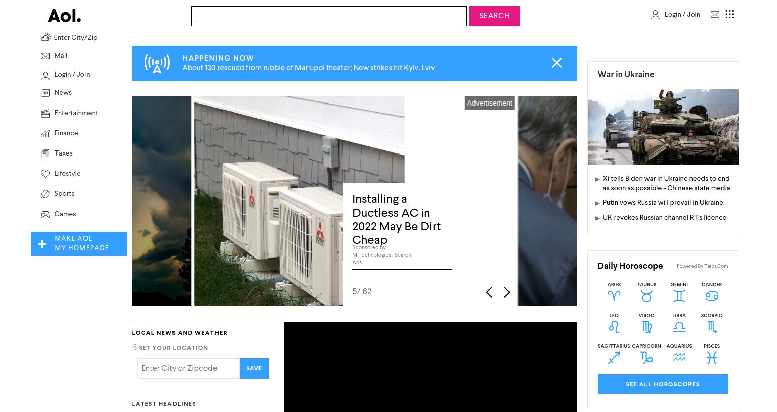Click the envelope mail icon in header
777x412 pixels.
[715, 14]
